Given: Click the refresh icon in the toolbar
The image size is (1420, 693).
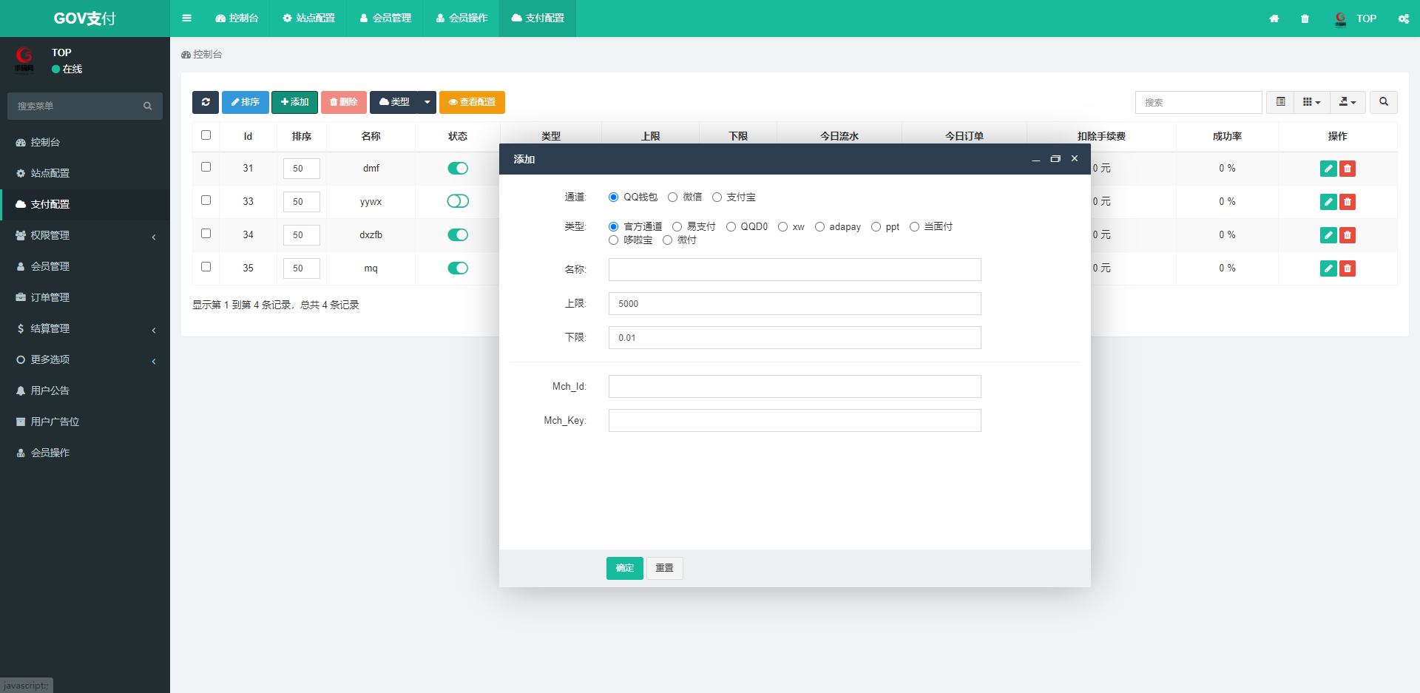Looking at the screenshot, I should (206, 102).
